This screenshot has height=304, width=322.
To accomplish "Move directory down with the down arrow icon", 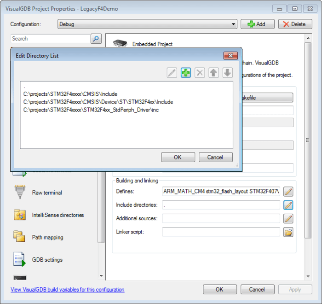I will click(x=228, y=73).
